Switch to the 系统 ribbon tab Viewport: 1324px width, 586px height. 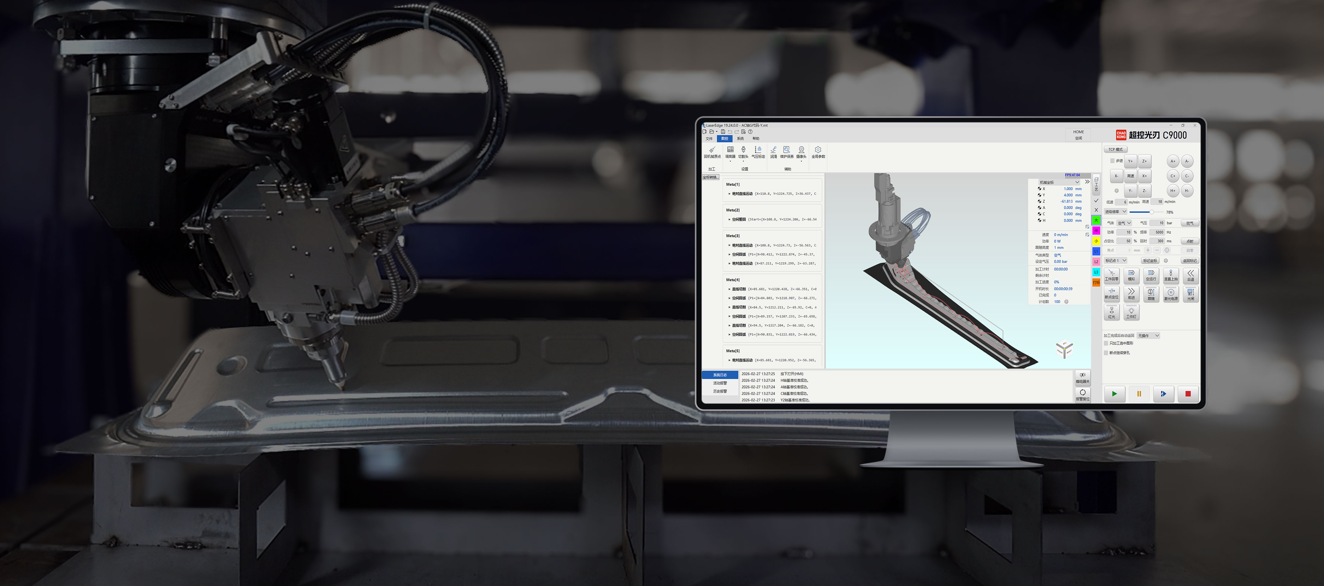point(740,139)
